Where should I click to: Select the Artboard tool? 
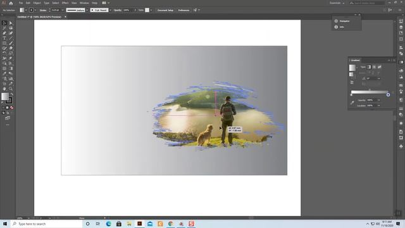tap(4, 84)
